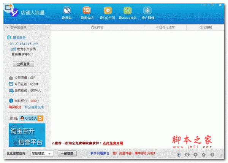Open the green 刷Alexa排名 icon
The height and width of the screenshot is (163, 228).
tap(128, 11)
